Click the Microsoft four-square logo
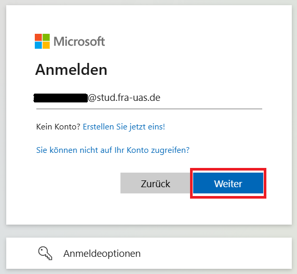The width and height of the screenshot is (297, 274). [42, 41]
